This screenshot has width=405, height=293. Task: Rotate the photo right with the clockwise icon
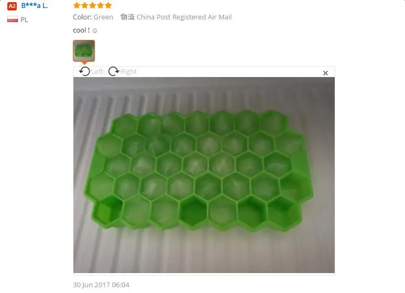[x=114, y=71]
